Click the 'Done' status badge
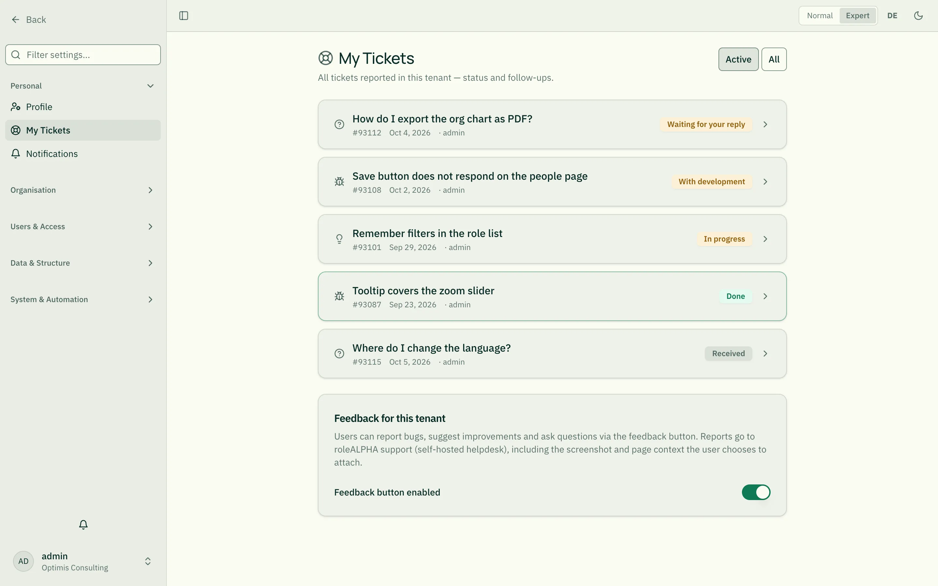The image size is (938, 586). 735,296
